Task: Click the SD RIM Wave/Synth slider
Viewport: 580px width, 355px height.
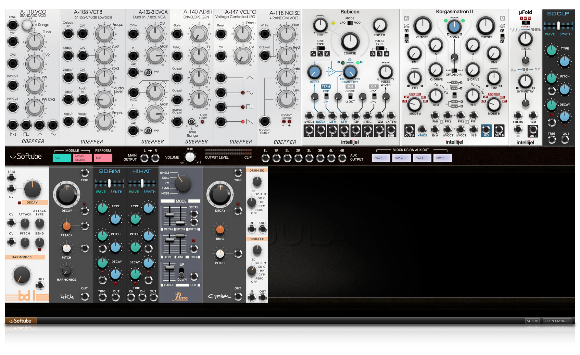Action: 109,183
